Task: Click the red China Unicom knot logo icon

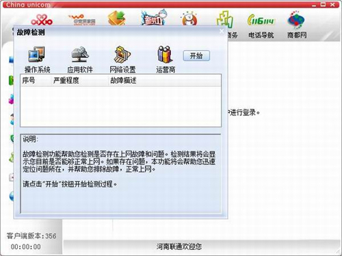Action: (x=42, y=20)
